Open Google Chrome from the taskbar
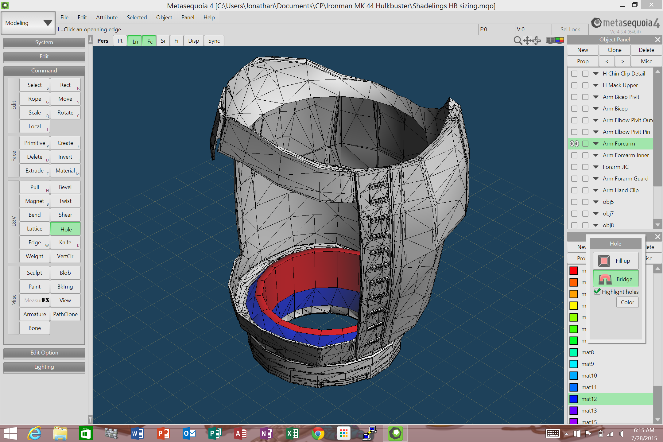The height and width of the screenshot is (442, 663). 318,433
